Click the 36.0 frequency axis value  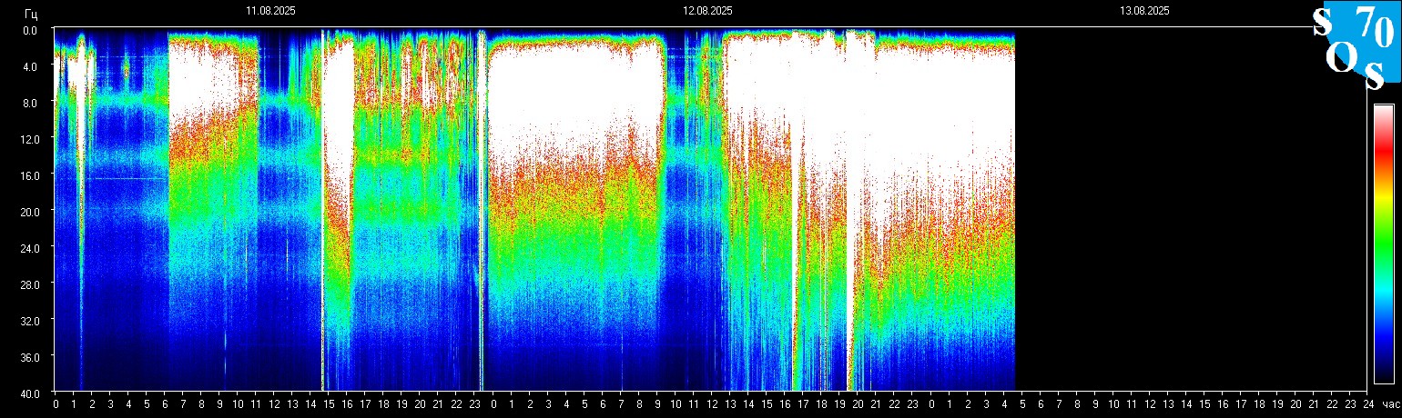pos(29,356)
